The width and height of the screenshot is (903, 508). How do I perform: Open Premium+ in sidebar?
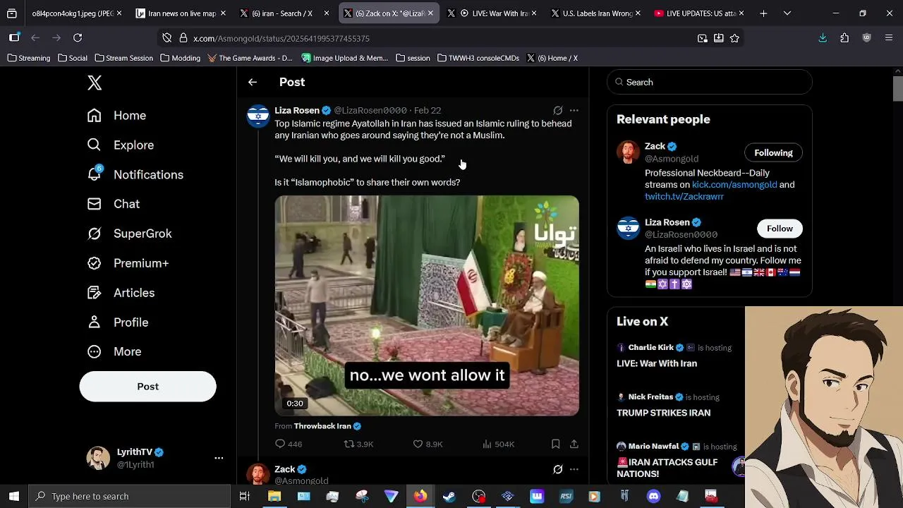pos(128,263)
